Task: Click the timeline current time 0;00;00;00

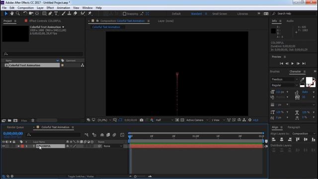Action: tap(13, 134)
